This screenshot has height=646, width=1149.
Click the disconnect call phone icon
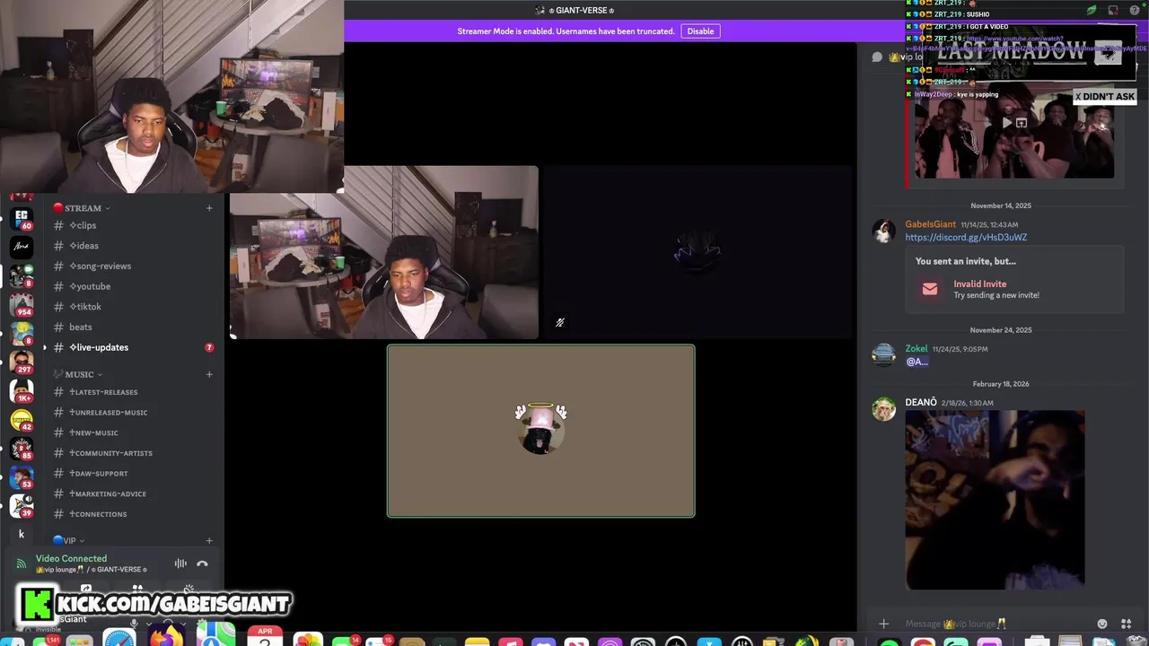[x=202, y=563]
